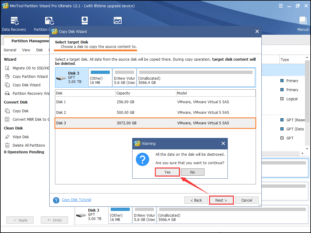Click 0 Operations Pending label
Image resolution: width=311 pixels, height=233 pixels.
tap(24, 152)
